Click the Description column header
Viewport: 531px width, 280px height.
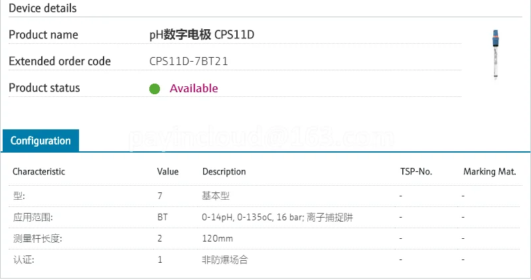(224, 172)
